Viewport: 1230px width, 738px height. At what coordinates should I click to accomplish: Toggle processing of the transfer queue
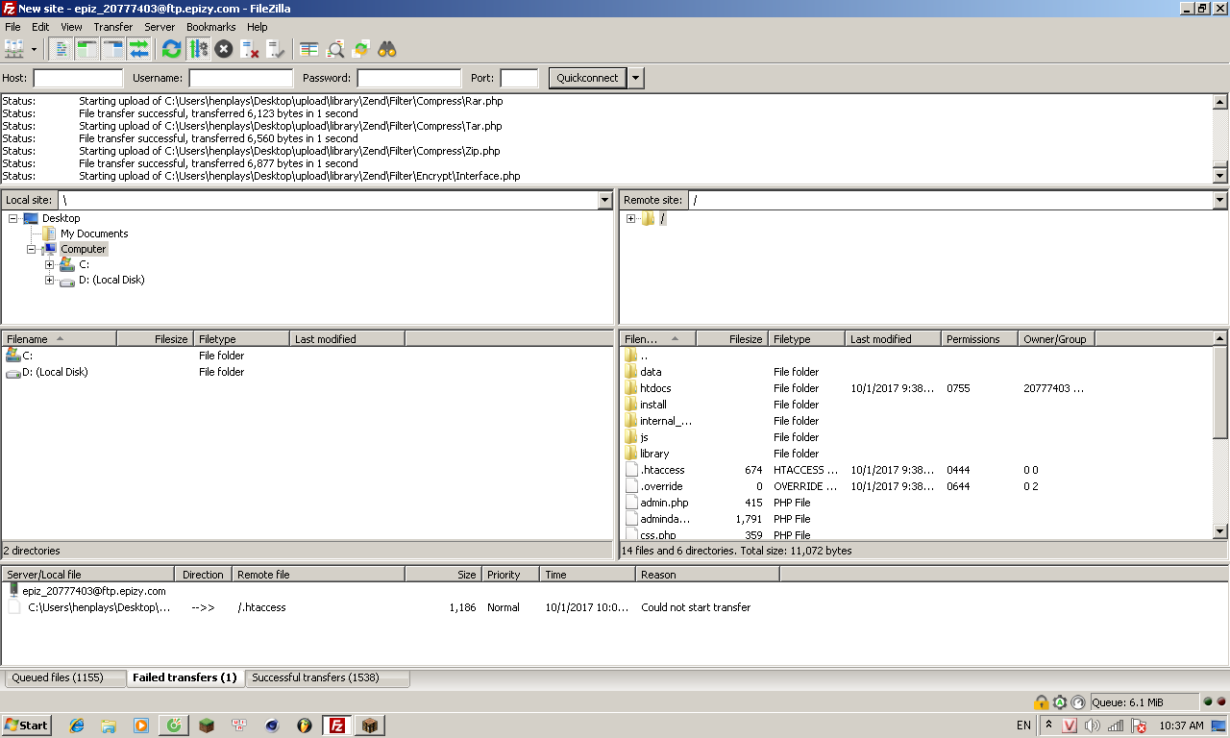click(198, 49)
